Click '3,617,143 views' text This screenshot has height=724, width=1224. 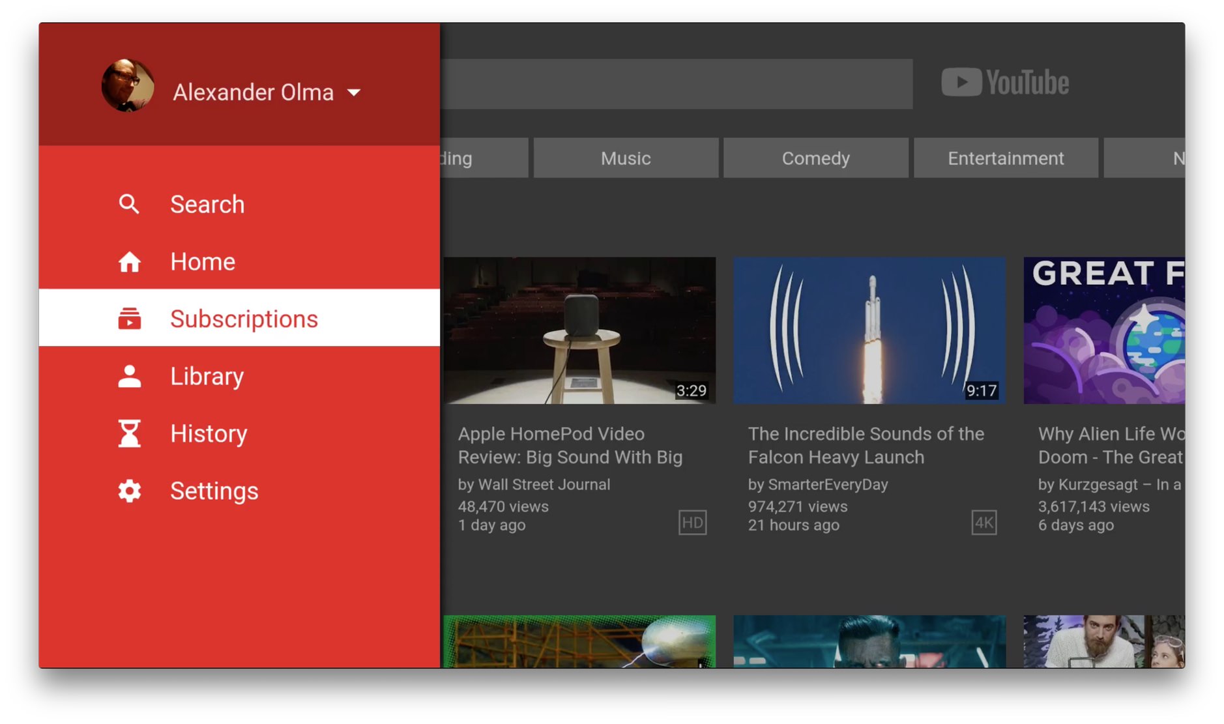[x=1094, y=506]
